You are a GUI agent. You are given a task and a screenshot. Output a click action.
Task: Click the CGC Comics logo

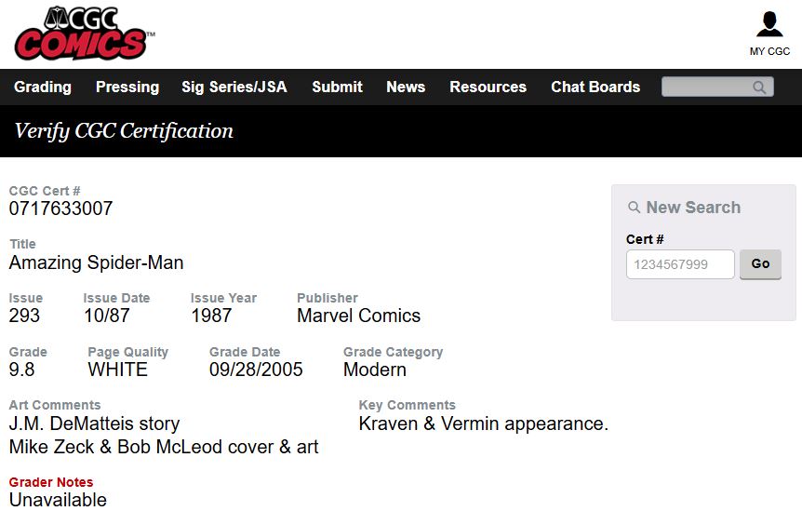(x=85, y=34)
